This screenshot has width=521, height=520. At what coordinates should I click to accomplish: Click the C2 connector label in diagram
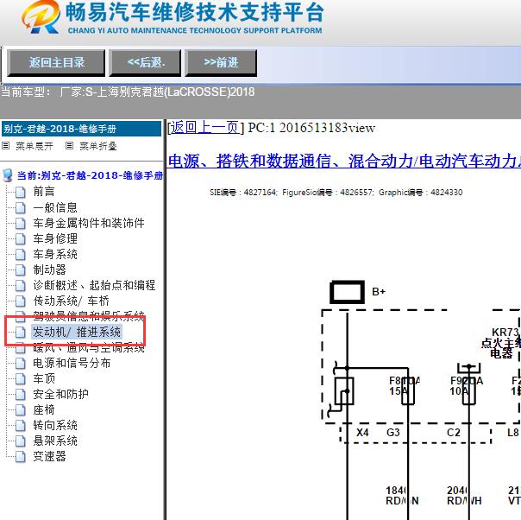click(454, 432)
